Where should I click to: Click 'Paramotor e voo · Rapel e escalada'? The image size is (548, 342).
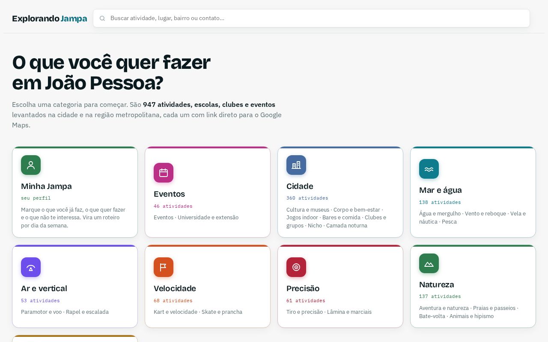65,312
